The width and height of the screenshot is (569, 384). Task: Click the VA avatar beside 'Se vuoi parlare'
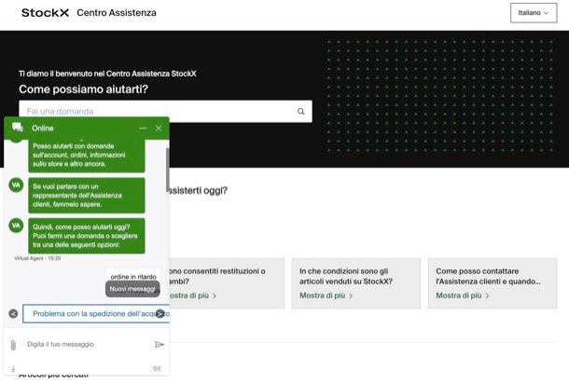[x=16, y=185]
